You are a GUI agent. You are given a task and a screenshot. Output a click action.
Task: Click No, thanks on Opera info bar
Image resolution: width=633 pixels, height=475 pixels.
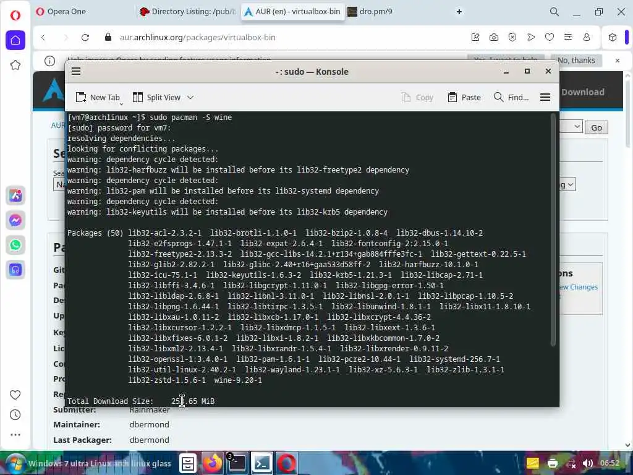pyautogui.click(x=576, y=60)
